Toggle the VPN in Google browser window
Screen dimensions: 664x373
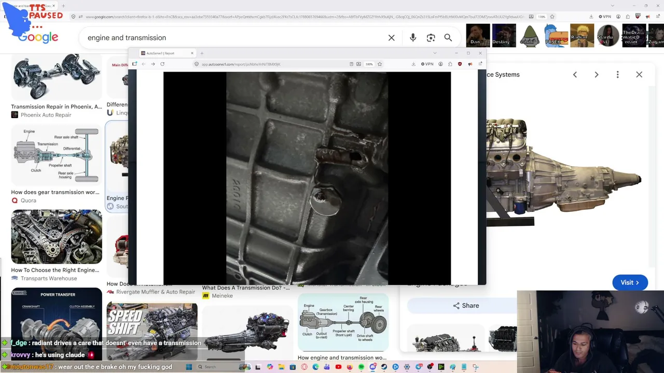tap(605, 17)
